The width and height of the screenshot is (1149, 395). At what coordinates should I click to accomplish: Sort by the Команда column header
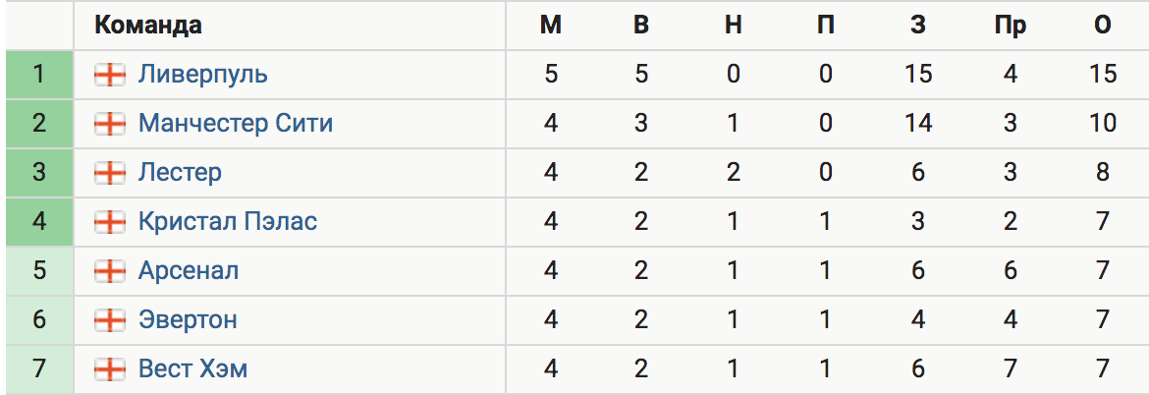(x=148, y=26)
